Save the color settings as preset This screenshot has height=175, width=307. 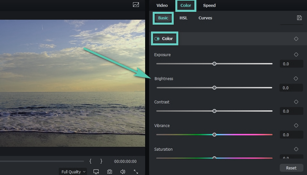pos(299,18)
